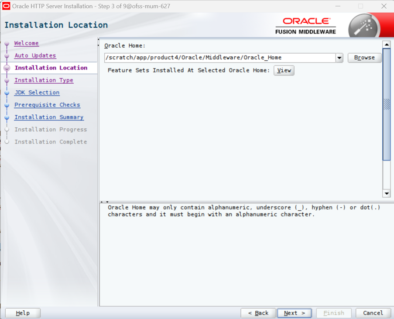Viewport: 394px width, 319px height.
Task: Click the scroll up arrow
Action: point(387,45)
